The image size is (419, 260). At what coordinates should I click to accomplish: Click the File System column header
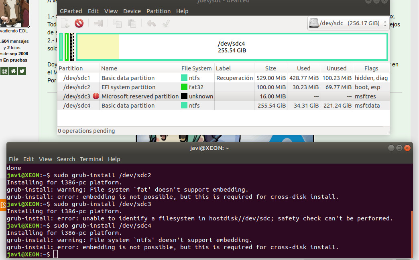pyautogui.click(x=197, y=68)
